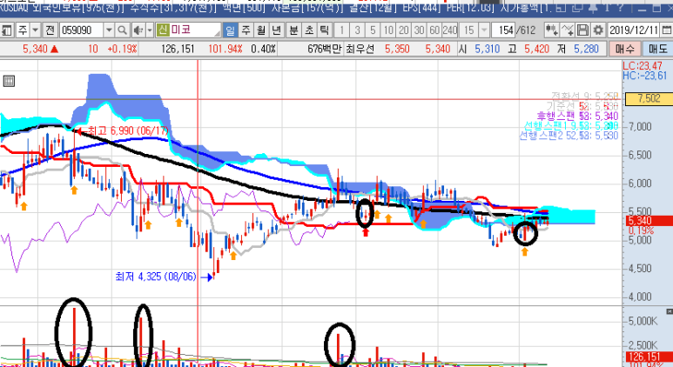Click the 676백만 trading value
The width and height of the screenshot is (673, 367).
tap(325, 49)
